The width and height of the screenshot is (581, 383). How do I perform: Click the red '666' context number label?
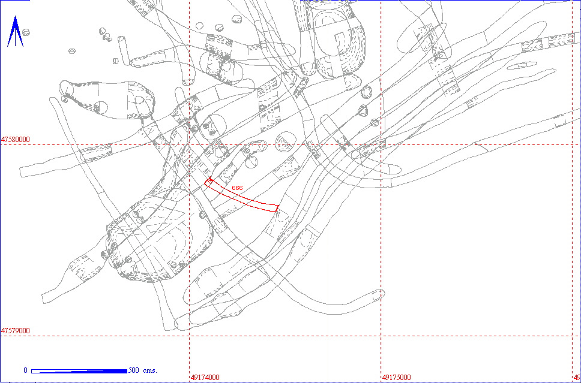coord(237,188)
